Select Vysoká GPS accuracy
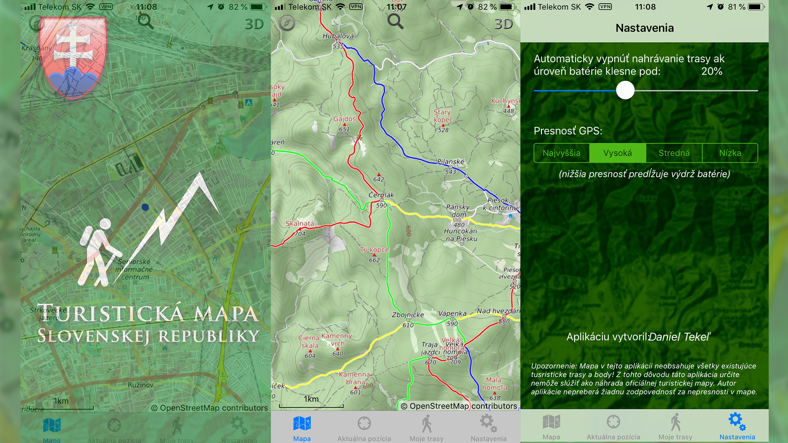 point(618,153)
